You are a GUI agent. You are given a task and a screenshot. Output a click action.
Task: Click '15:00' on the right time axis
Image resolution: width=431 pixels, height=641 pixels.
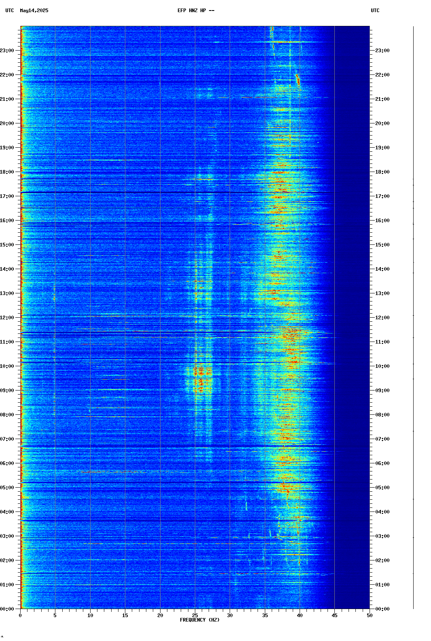[382, 245]
